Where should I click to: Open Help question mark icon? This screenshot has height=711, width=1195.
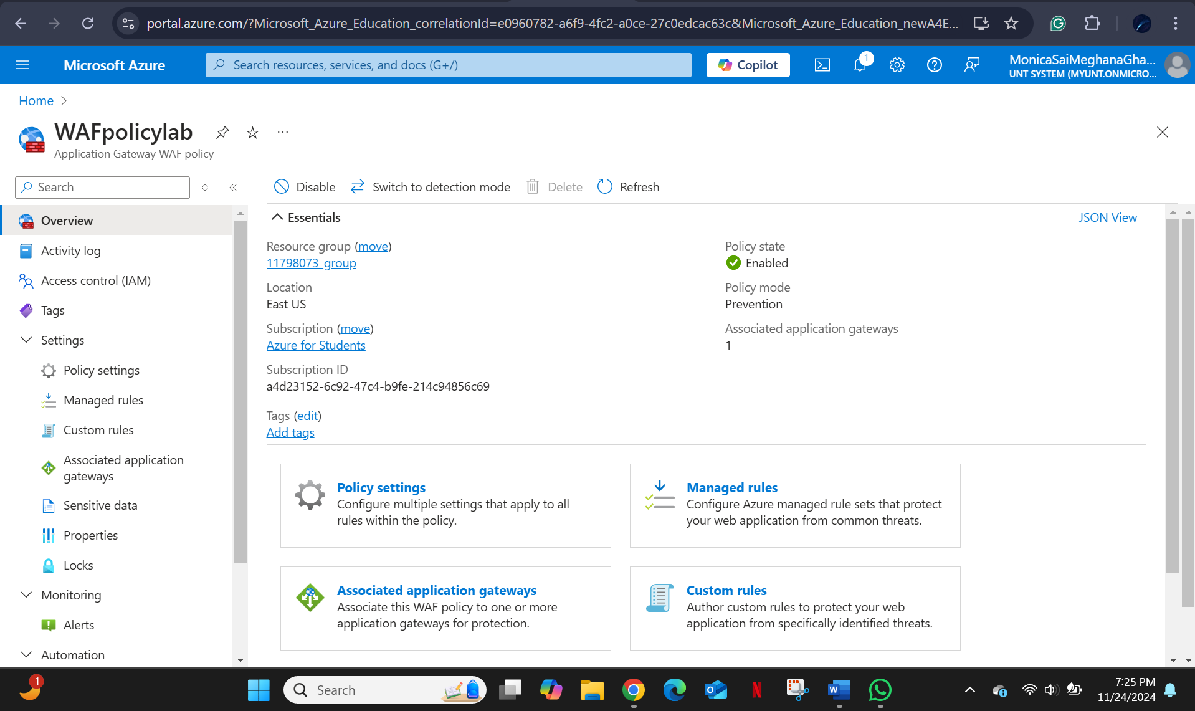point(935,65)
